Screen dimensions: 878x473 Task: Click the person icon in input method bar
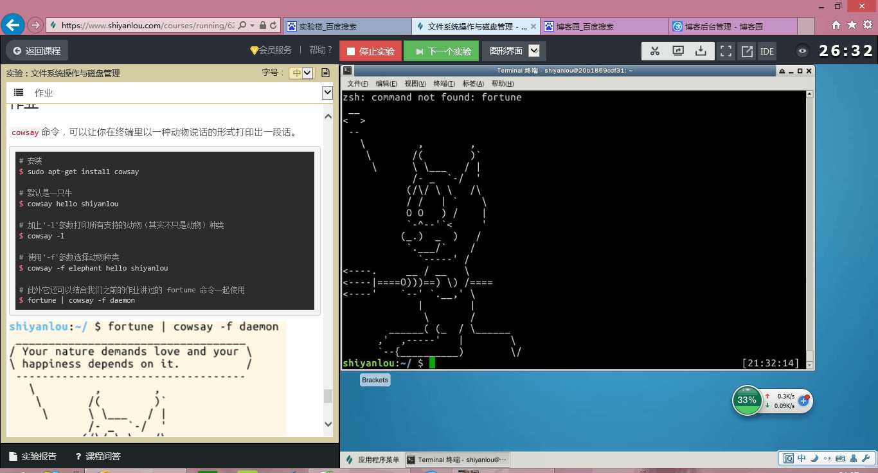pos(854,458)
